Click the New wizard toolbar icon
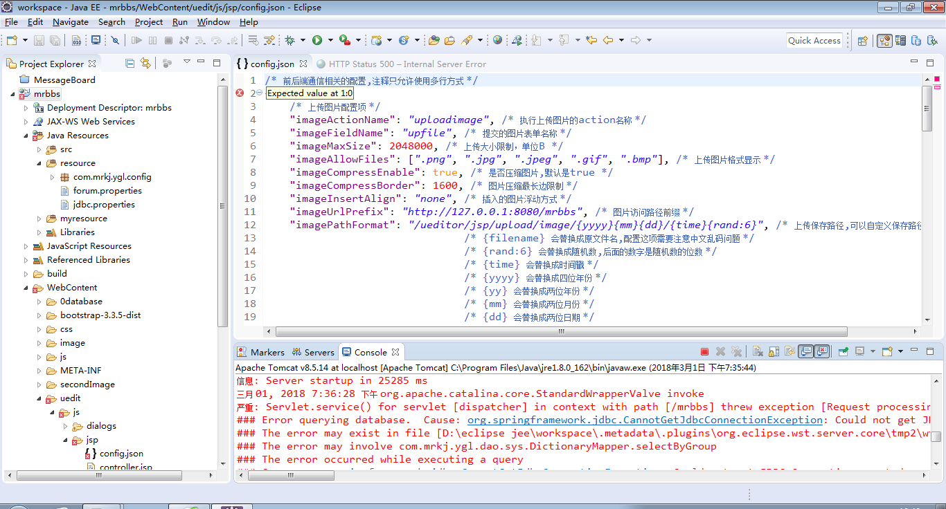The width and height of the screenshot is (946, 509). (x=12, y=40)
